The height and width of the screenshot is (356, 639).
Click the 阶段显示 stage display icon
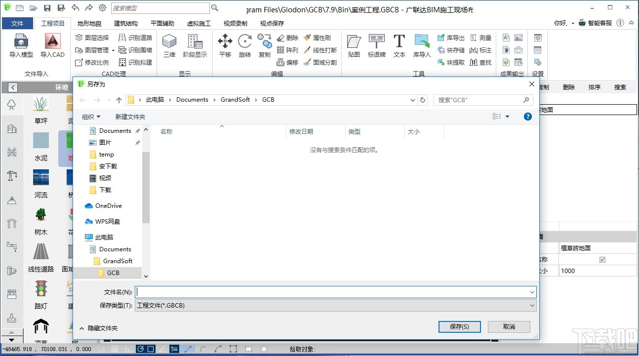195,46
